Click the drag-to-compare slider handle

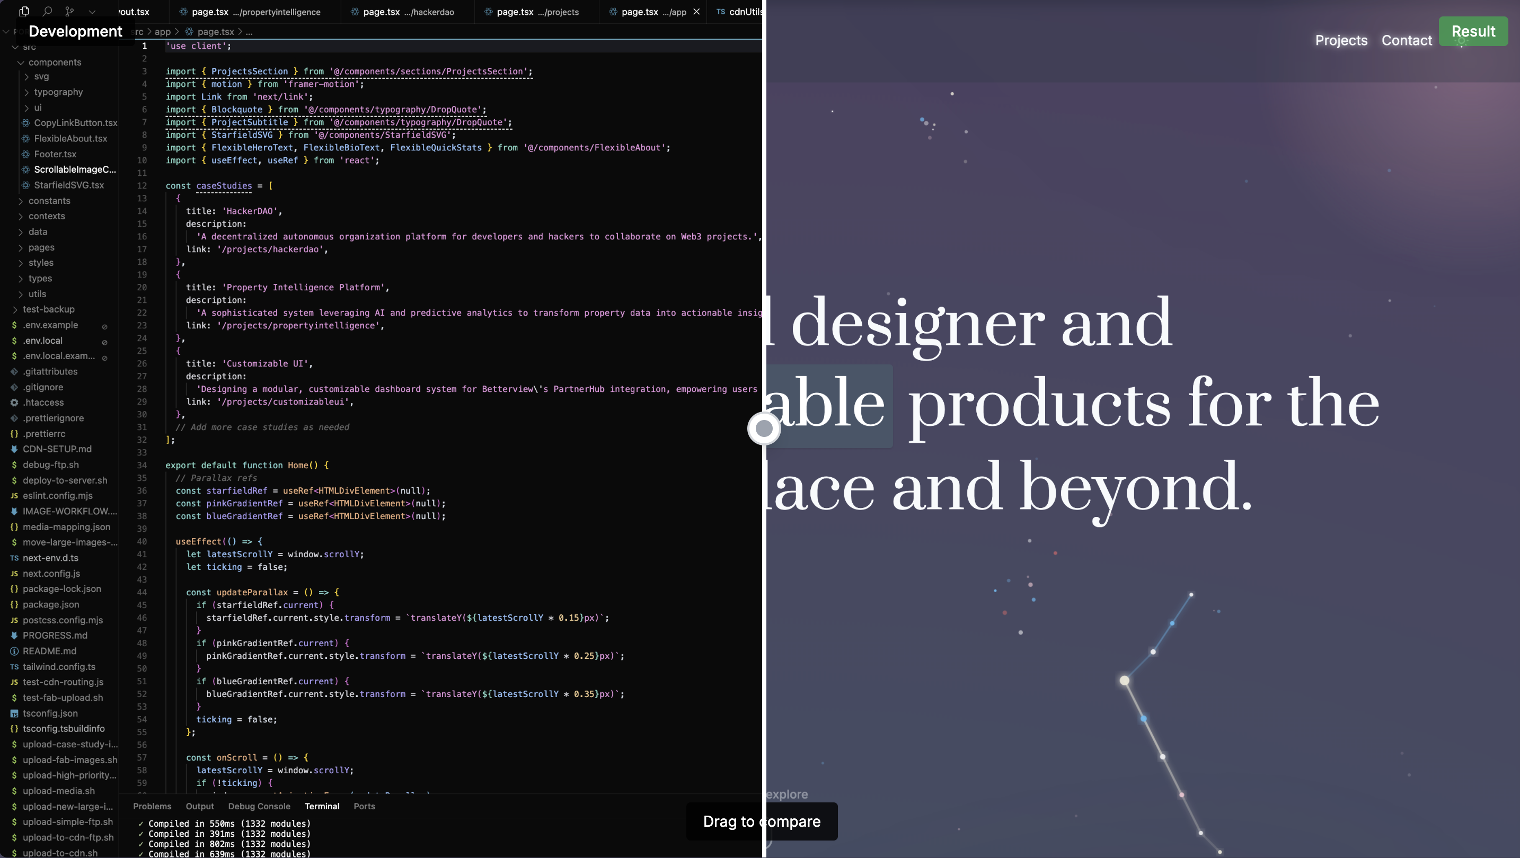(764, 428)
